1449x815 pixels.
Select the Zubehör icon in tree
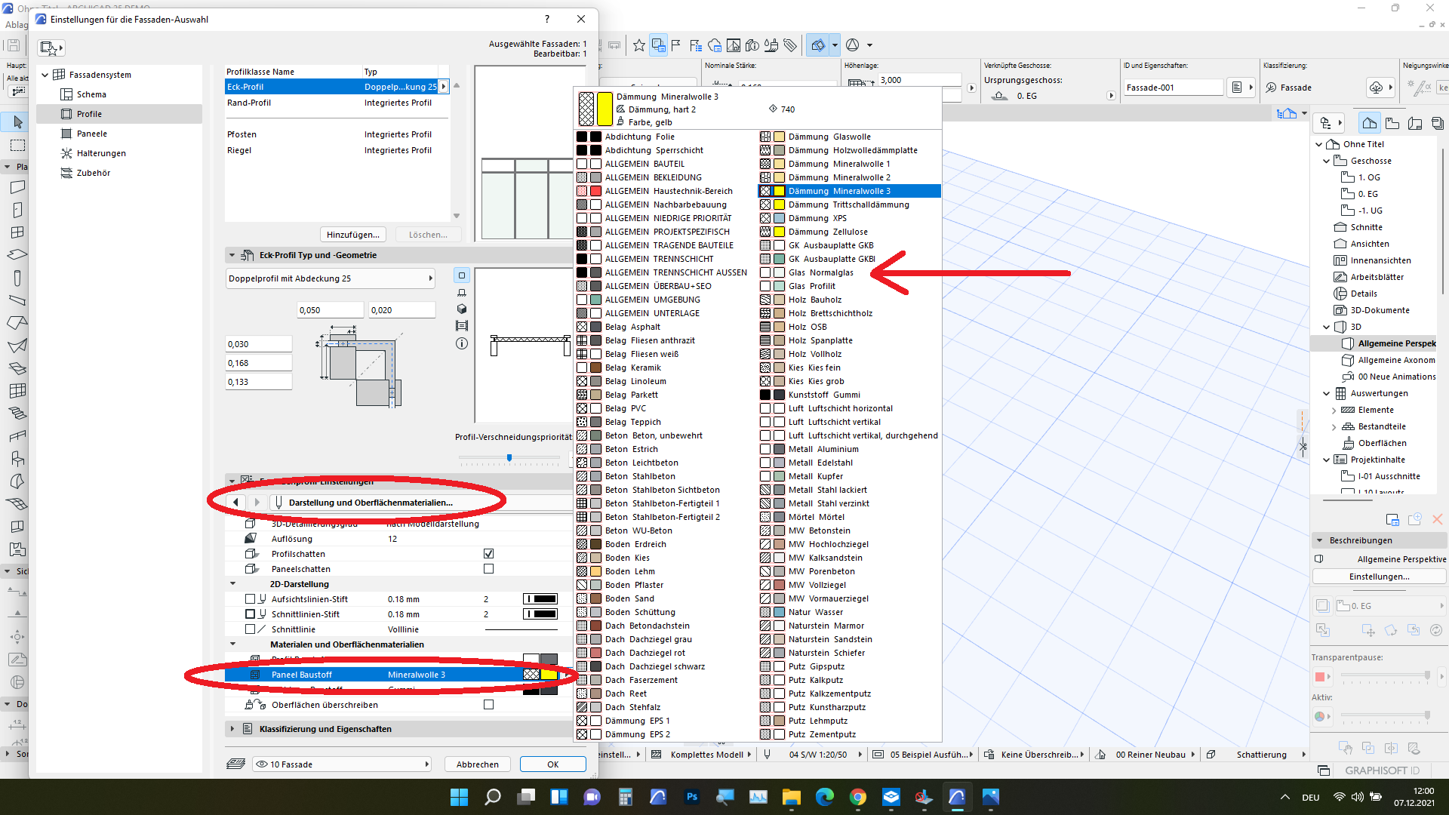pos(66,173)
